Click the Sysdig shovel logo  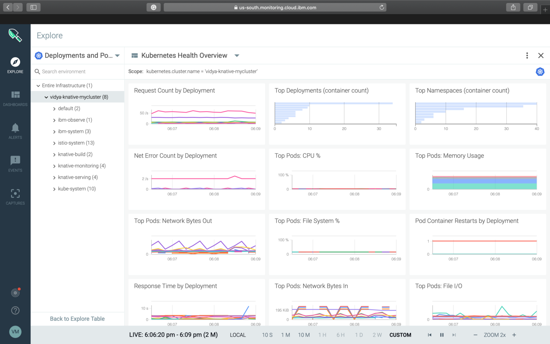coord(15,35)
